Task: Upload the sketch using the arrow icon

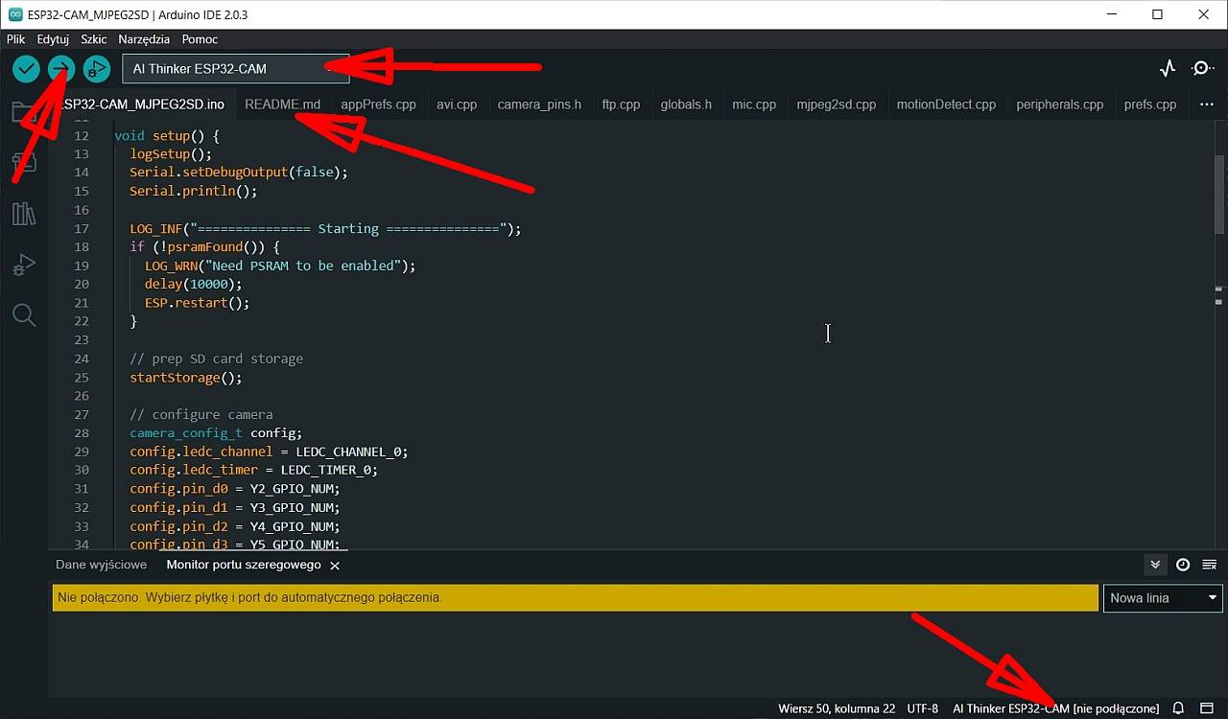Action: pos(60,68)
